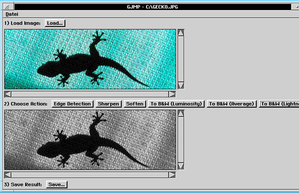Convert using To B&W (Average)

tap(232, 104)
